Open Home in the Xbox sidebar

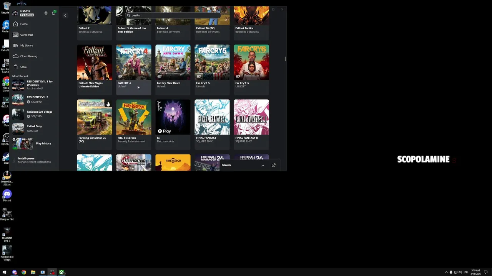tap(35, 24)
